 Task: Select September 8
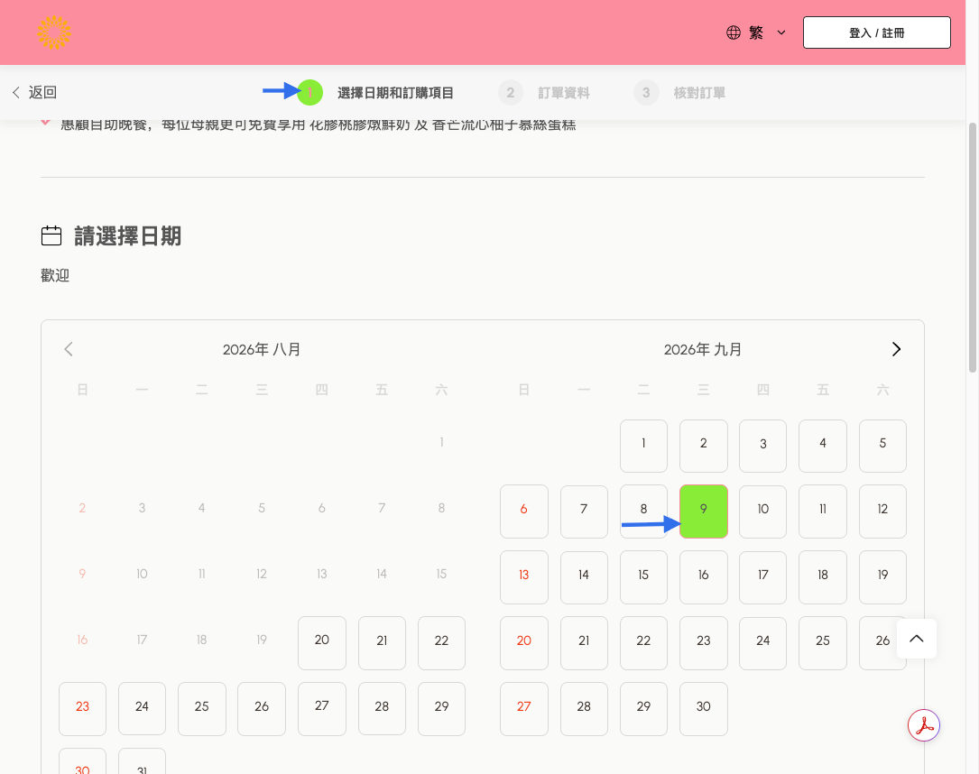643,511
